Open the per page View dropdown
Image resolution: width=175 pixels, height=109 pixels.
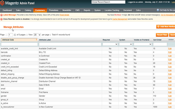point(37,35)
